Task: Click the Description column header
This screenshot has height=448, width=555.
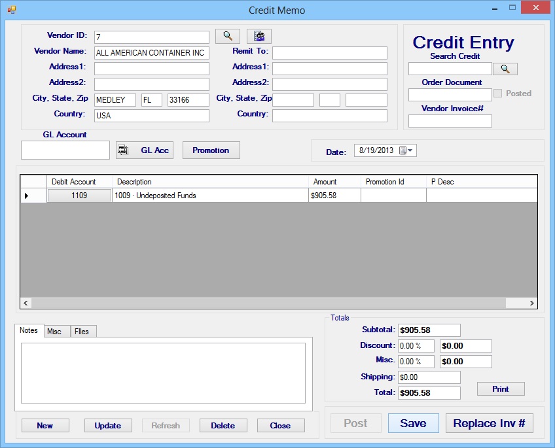Action: [x=210, y=182]
